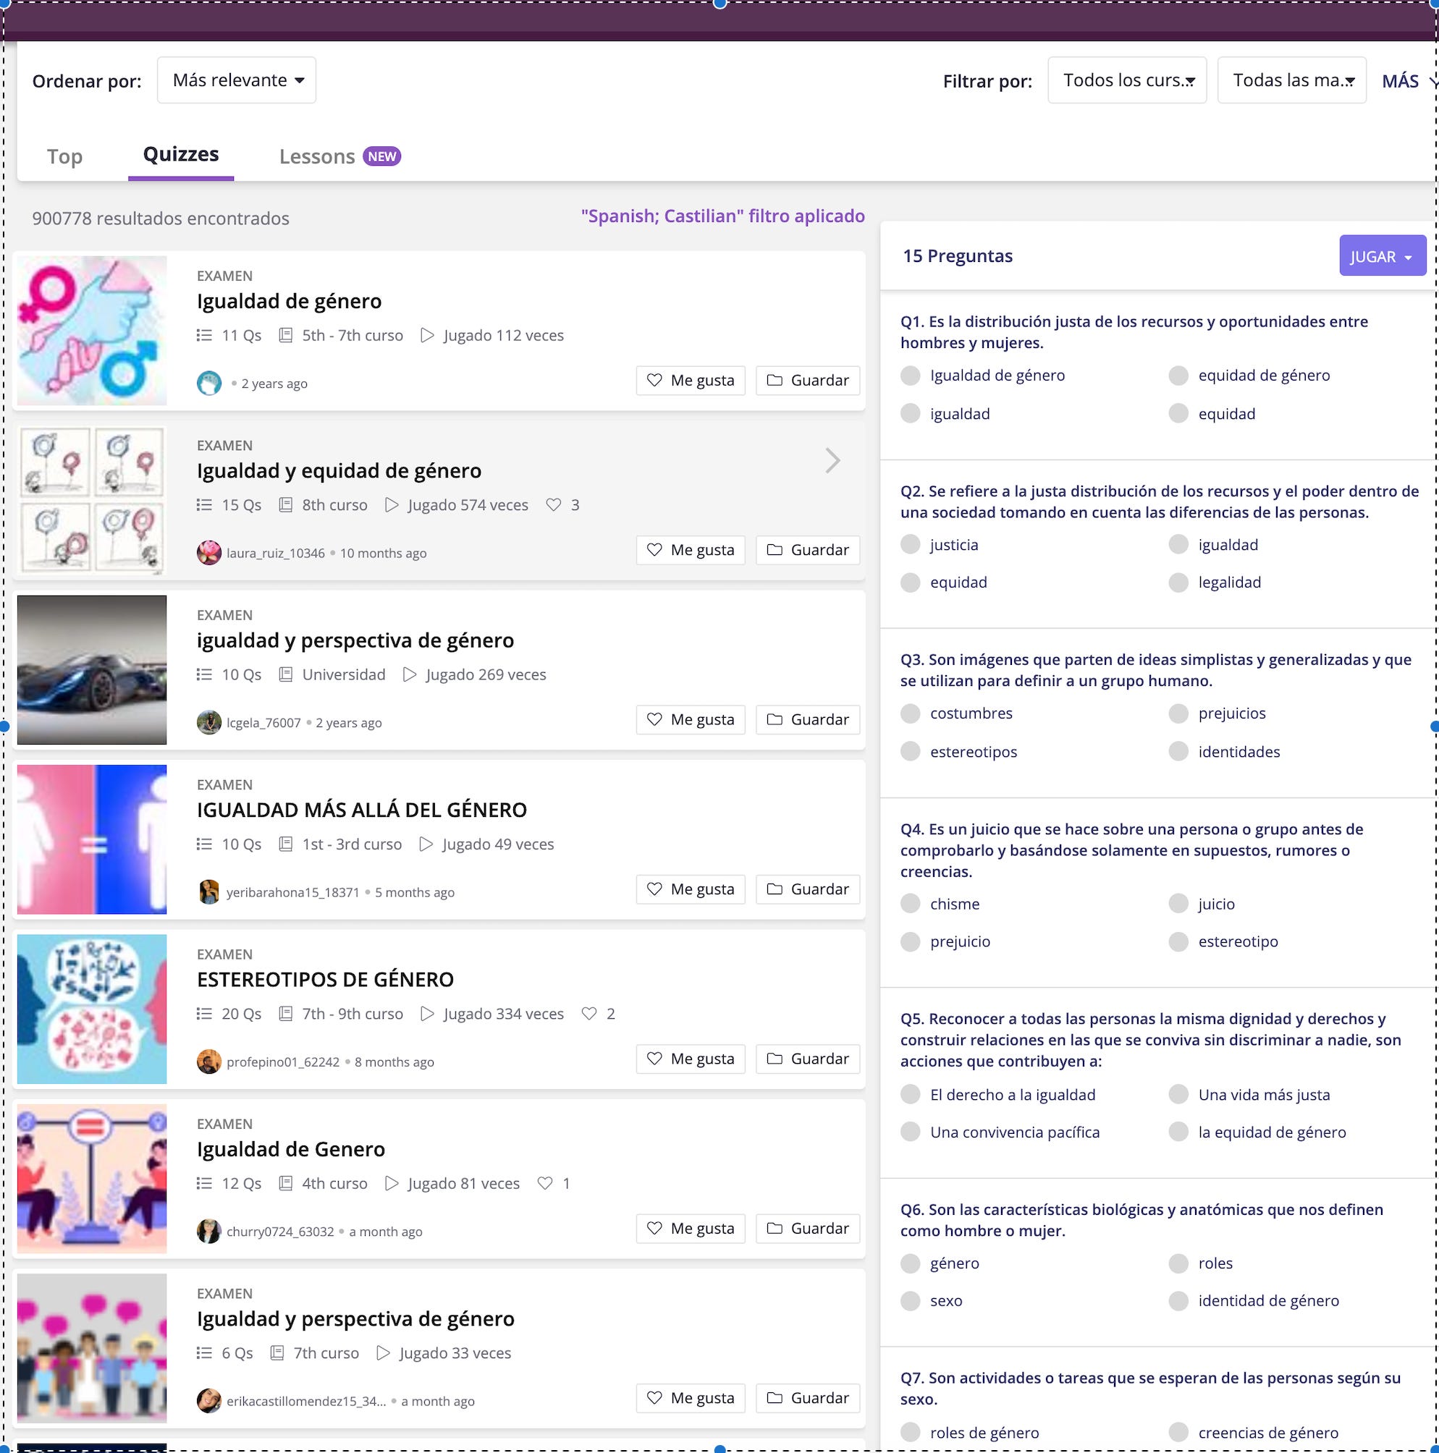Switch to the Lessons tab
The width and height of the screenshot is (1439, 1453).
tap(317, 156)
